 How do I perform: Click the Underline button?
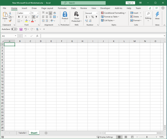tap(26, 17)
